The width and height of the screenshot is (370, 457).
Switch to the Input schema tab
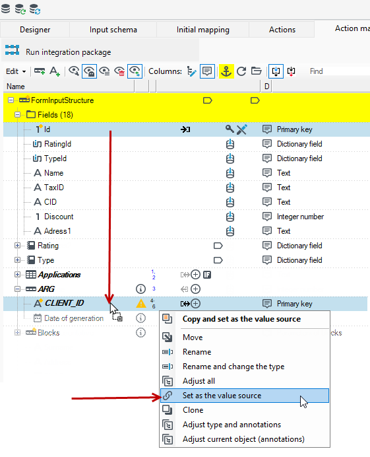113,30
